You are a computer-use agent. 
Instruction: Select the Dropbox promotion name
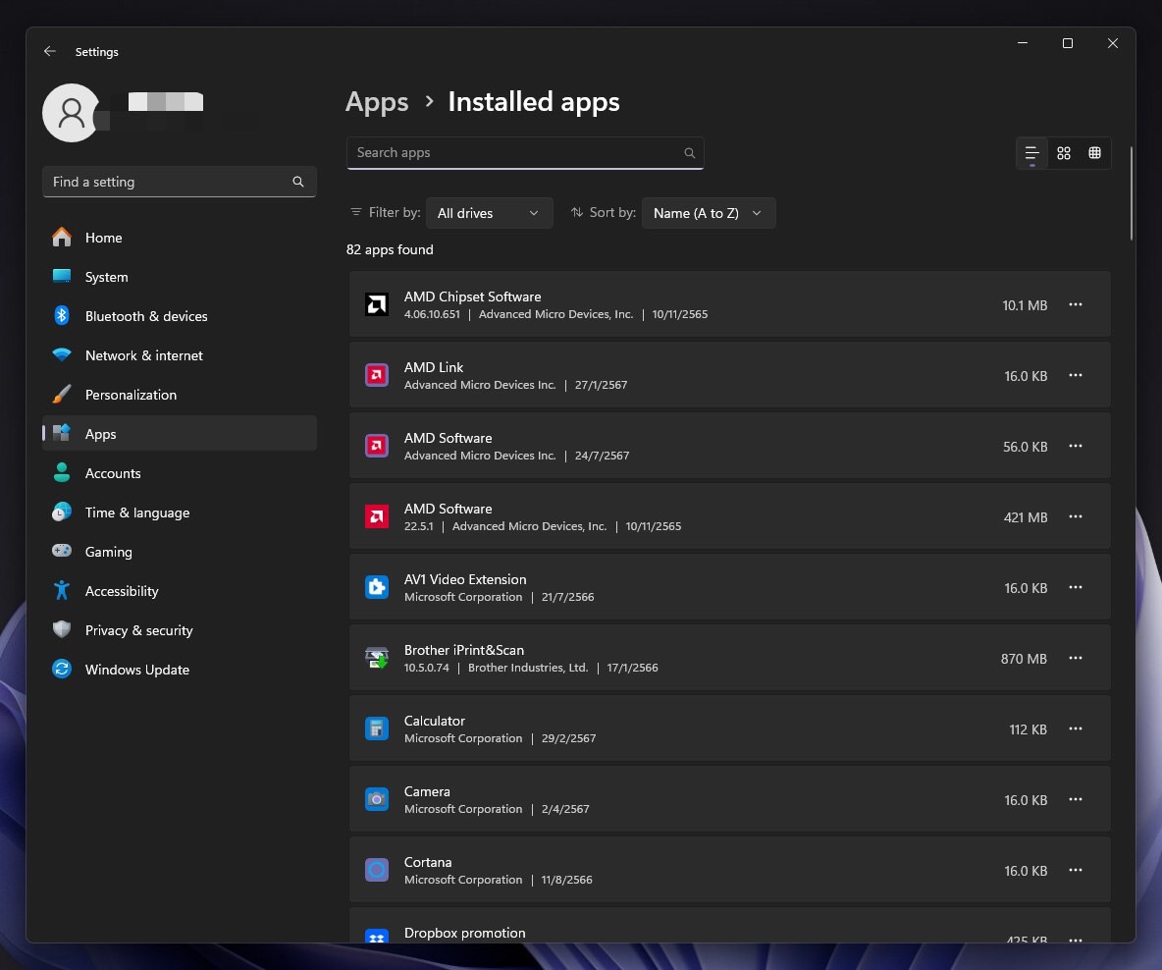(464, 933)
